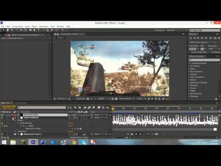The image size is (221, 166).
Task: Select the Puppet Pin tool
Action: [x=62, y=30]
